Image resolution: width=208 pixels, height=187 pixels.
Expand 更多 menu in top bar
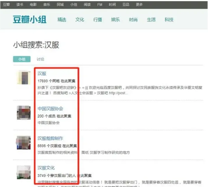(139, 5)
